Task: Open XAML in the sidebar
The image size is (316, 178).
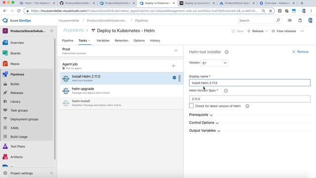Action: pos(14,128)
